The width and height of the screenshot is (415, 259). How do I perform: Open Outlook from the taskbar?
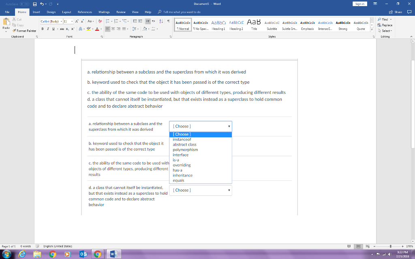pos(84,254)
